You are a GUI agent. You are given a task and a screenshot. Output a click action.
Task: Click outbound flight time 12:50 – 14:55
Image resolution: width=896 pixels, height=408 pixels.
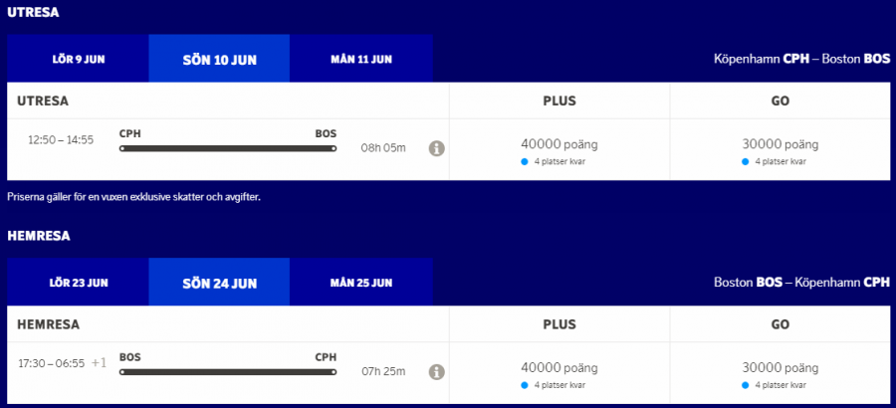(x=61, y=140)
